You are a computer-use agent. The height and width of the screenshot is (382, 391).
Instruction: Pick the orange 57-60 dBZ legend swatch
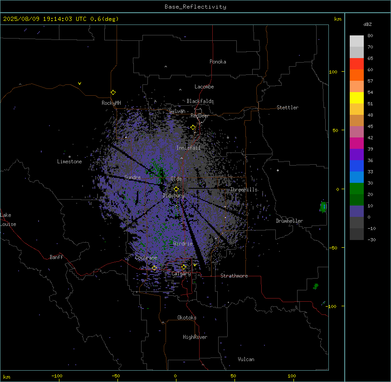point(357,75)
